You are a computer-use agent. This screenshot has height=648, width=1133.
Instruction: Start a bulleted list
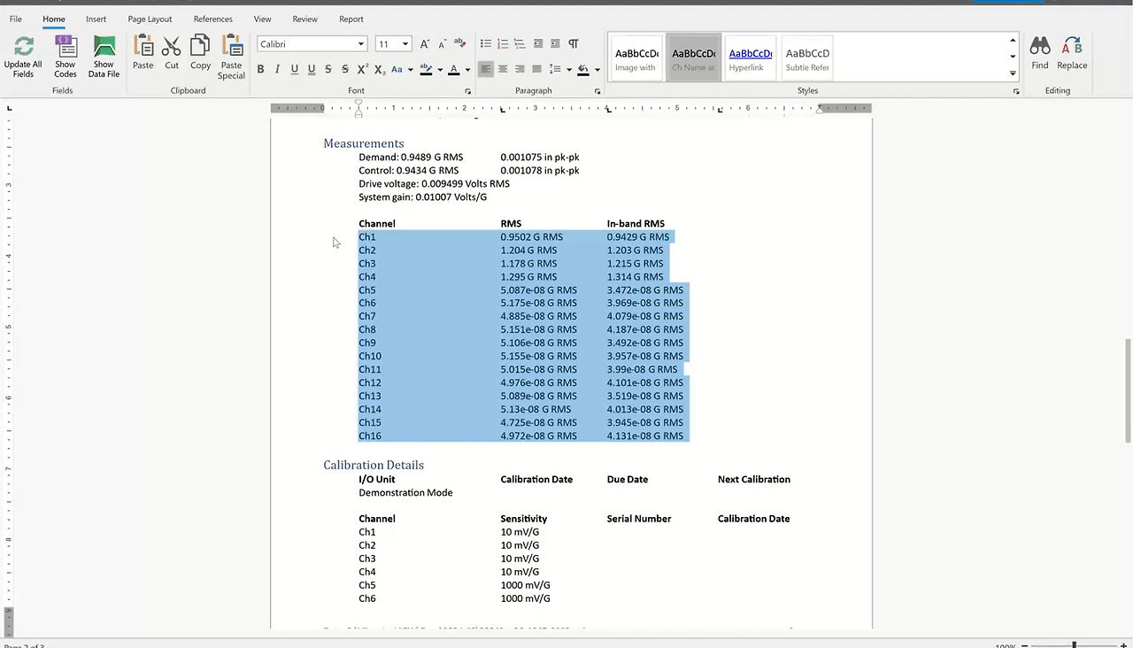click(x=485, y=43)
